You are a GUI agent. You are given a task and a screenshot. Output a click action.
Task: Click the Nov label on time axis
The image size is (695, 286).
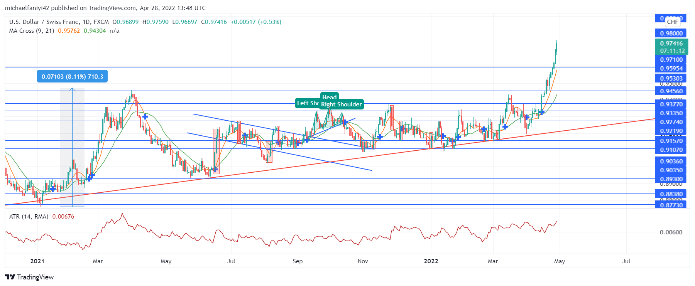click(363, 261)
